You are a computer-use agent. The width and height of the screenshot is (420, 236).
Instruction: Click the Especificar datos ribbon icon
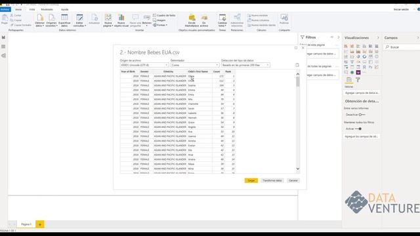pos(64,20)
